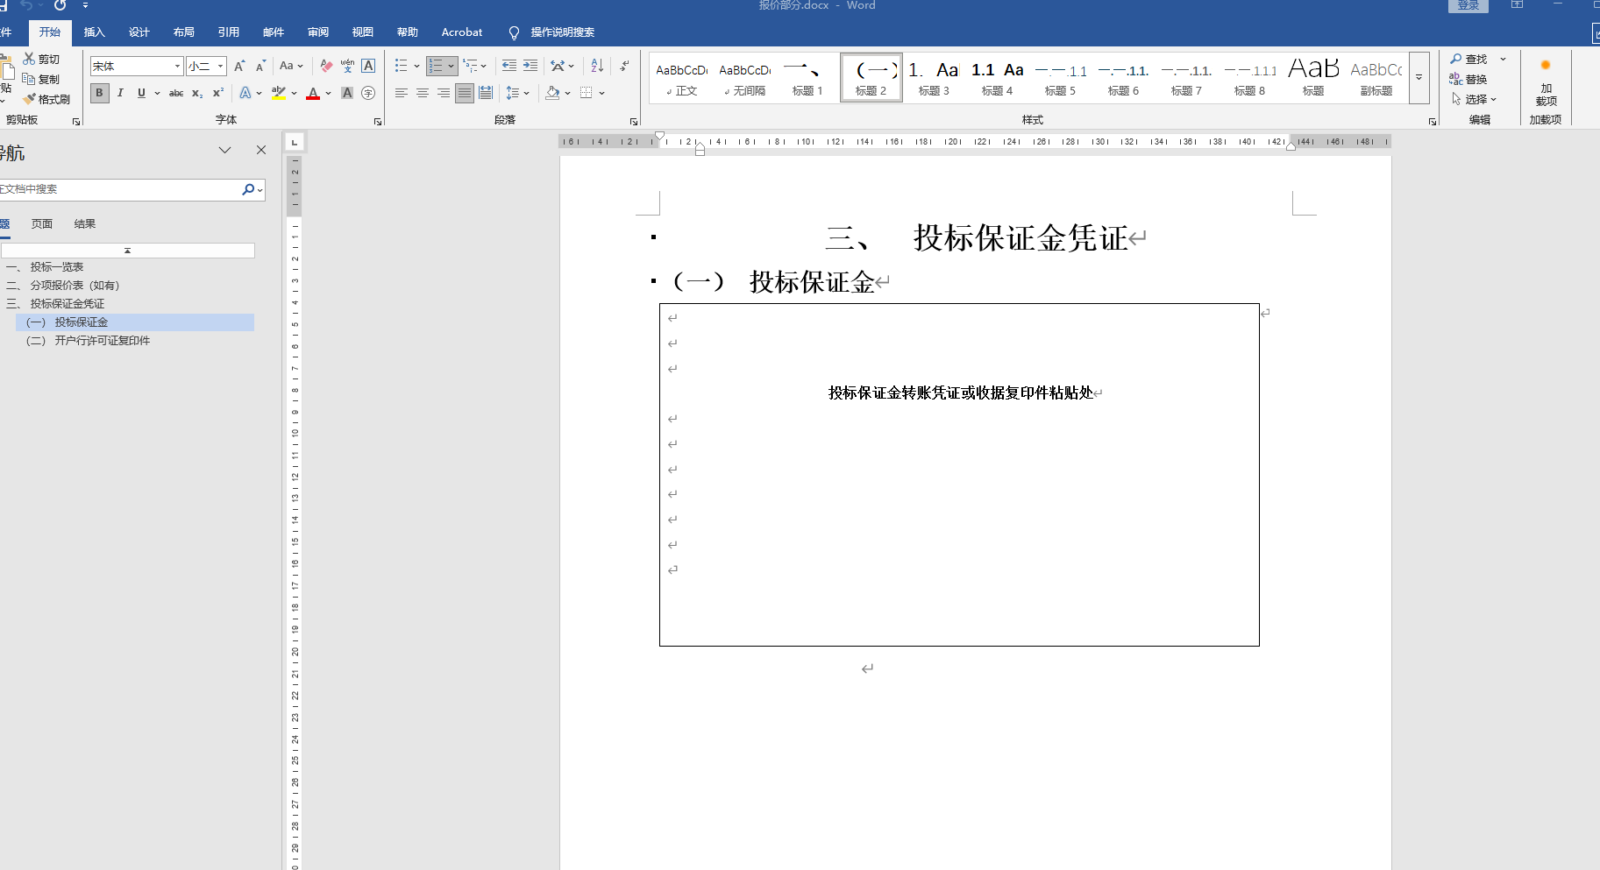Clear all formatting with the eraser icon
This screenshot has height=870, width=1600.
[x=326, y=66]
